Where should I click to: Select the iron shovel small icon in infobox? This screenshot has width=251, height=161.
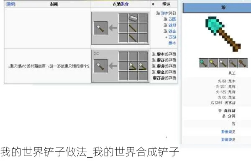point(223,63)
